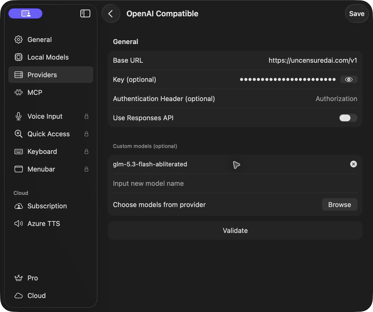Screen dimensions: 373x312
Task: Click the Input new model name field
Action: 235,183
